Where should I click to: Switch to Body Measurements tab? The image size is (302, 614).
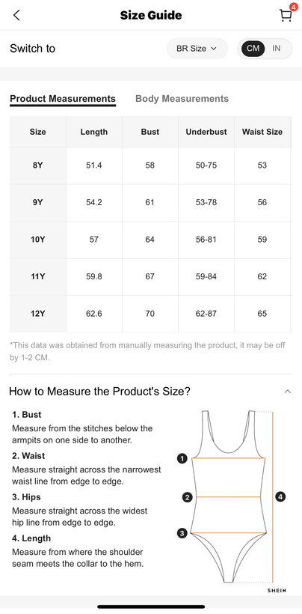click(182, 99)
